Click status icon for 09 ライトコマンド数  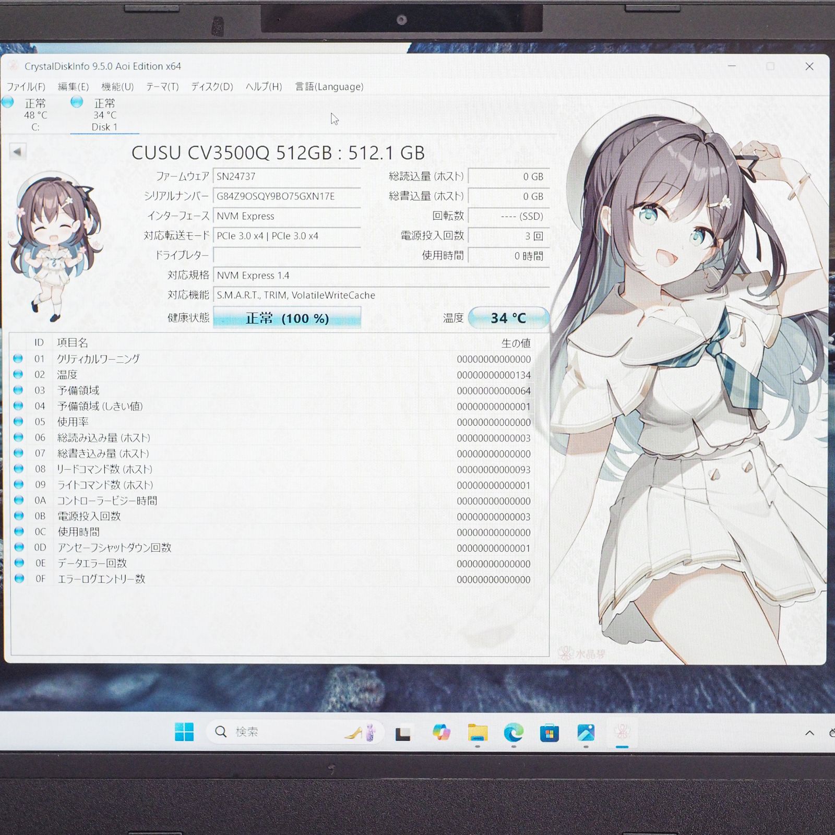tap(19, 484)
